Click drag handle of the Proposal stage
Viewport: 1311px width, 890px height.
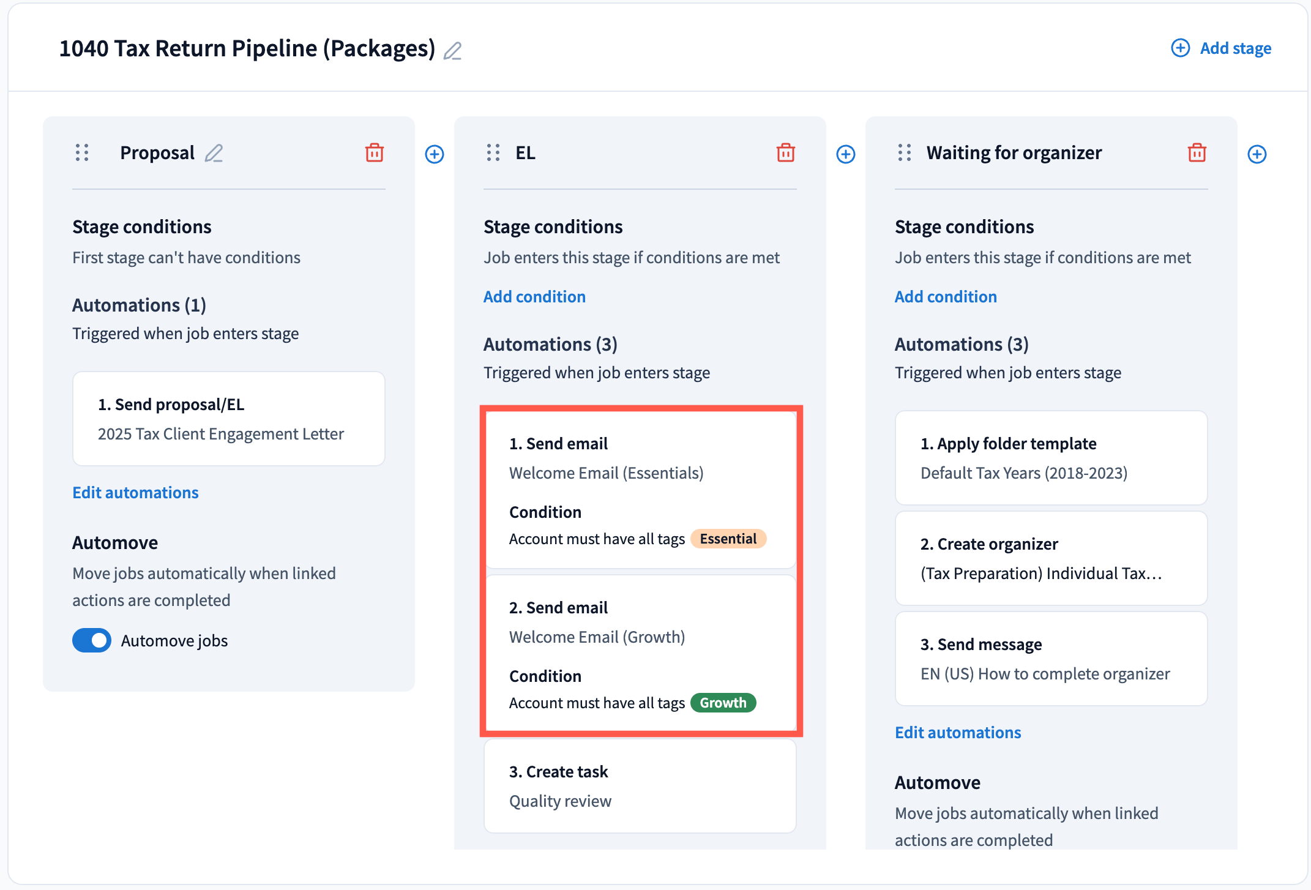click(82, 153)
